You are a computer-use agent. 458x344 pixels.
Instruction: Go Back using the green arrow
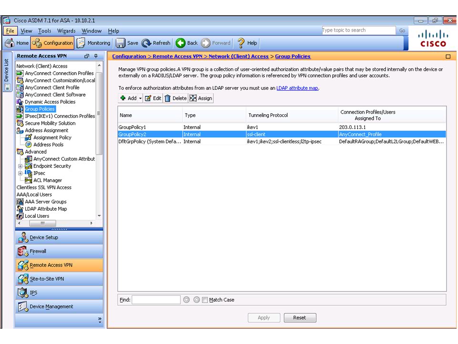coord(180,43)
